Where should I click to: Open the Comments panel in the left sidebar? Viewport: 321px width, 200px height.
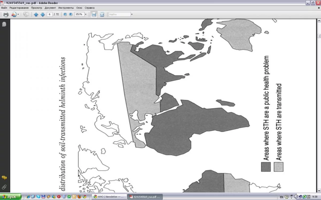click(x=4, y=178)
